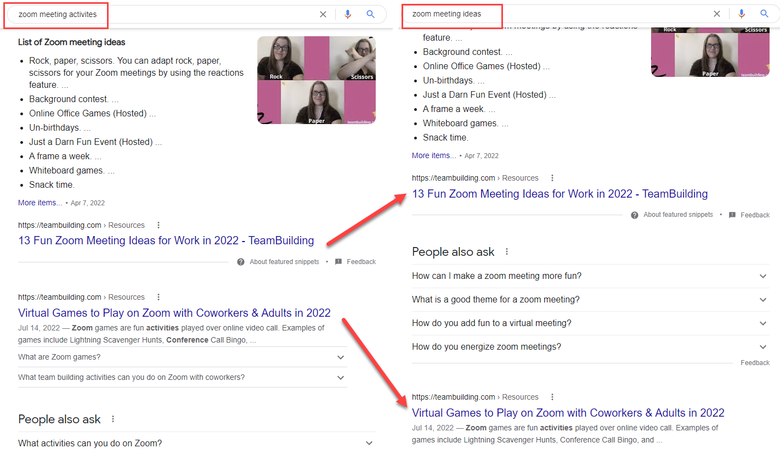Expand 'What is a good theme for a zoom meeting?'
780x454 pixels.
click(x=591, y=300)
